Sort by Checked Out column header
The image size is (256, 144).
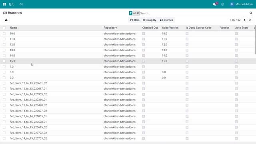coord(150,28)
